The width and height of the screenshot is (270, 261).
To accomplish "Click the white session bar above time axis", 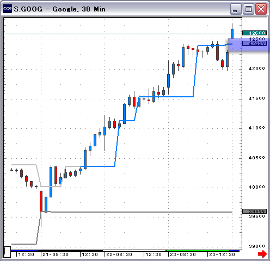I will pyautogui.click(x=134, y=251).
